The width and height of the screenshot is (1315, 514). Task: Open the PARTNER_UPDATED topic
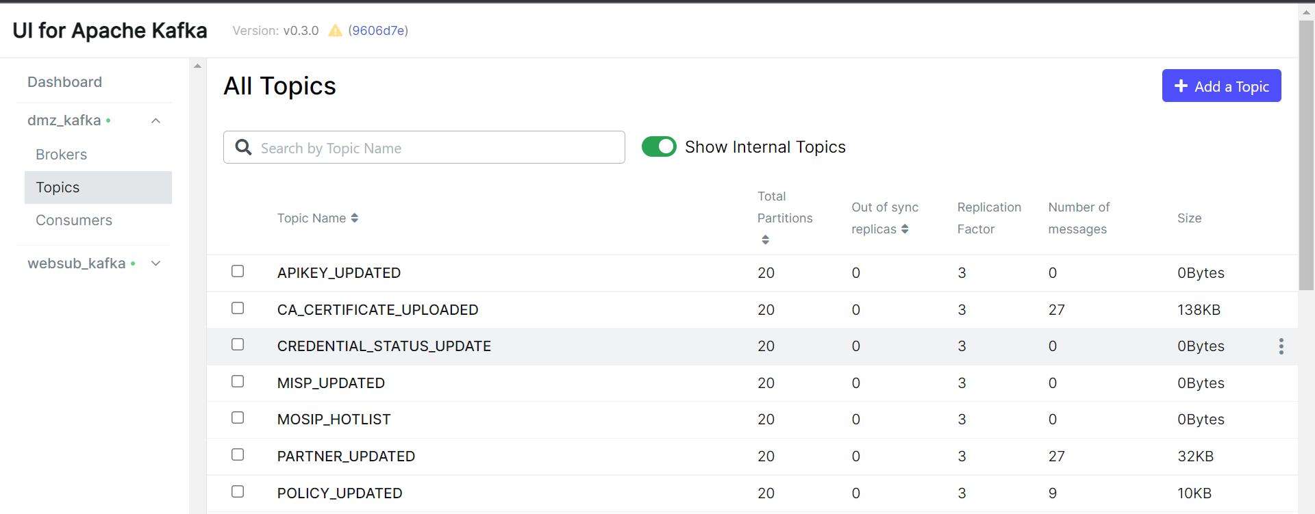pyautogui.click(x=346, y=457)
